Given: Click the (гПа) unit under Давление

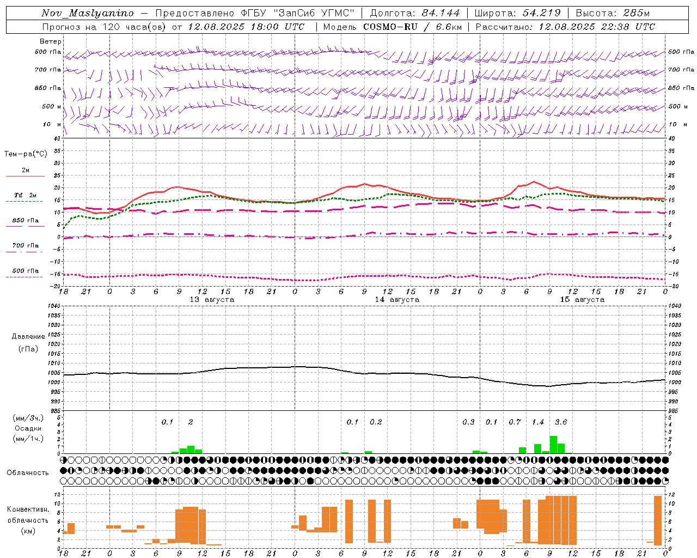Looking at the screenshot, I should 28,349.
